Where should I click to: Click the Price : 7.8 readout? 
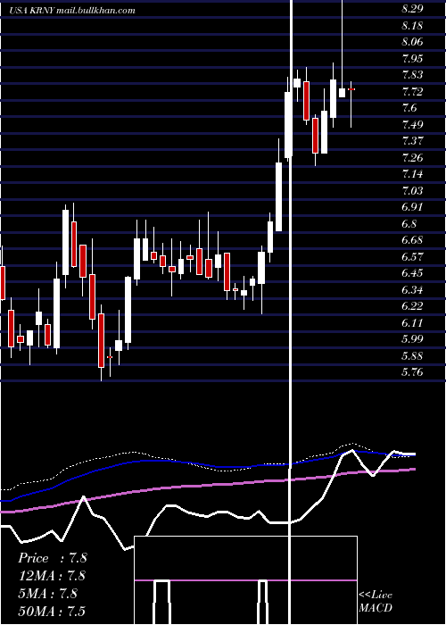pos(52,558)
